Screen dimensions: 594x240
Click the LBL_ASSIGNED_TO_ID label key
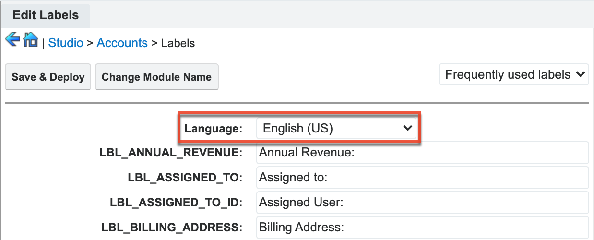(x=176, y=203)
